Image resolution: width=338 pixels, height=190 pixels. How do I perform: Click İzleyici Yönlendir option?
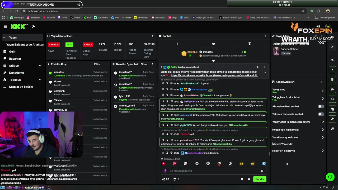tap(282, 144)
